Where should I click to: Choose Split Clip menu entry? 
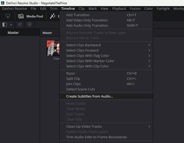click(106, 79)
